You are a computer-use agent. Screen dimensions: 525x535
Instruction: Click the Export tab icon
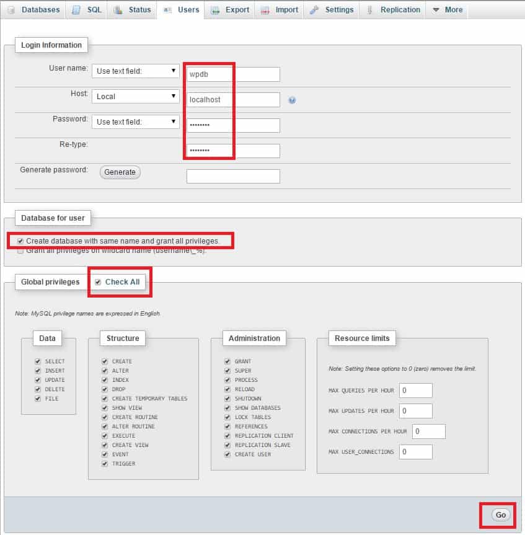click(215, 10)
